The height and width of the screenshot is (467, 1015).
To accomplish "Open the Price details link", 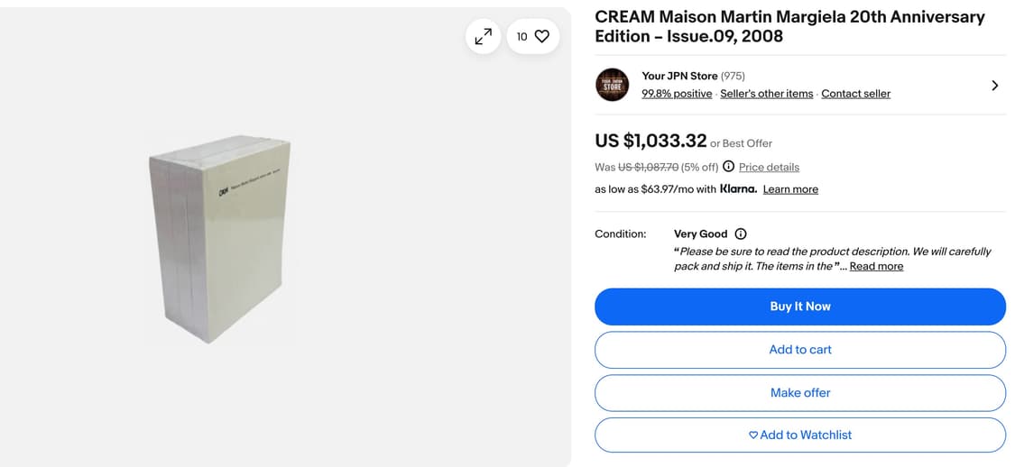I will point(769,167).
